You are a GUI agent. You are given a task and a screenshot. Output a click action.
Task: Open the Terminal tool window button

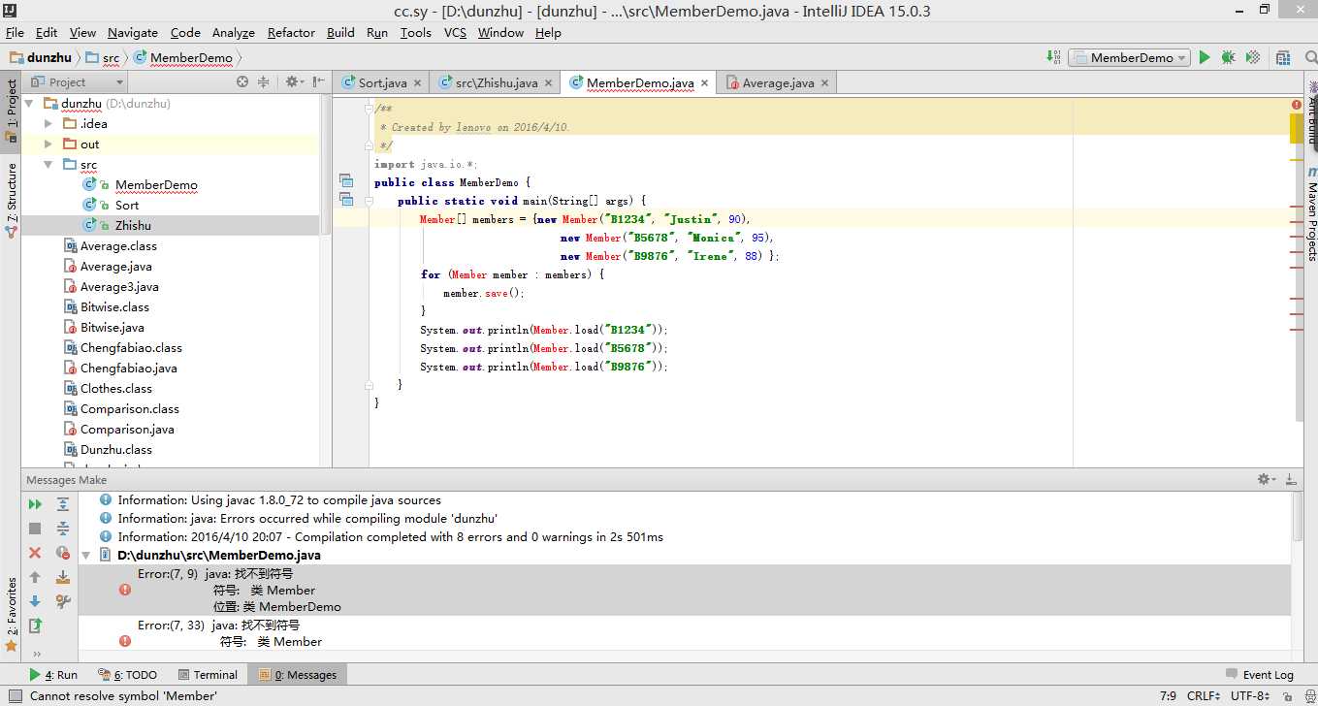tap(208, 675)
